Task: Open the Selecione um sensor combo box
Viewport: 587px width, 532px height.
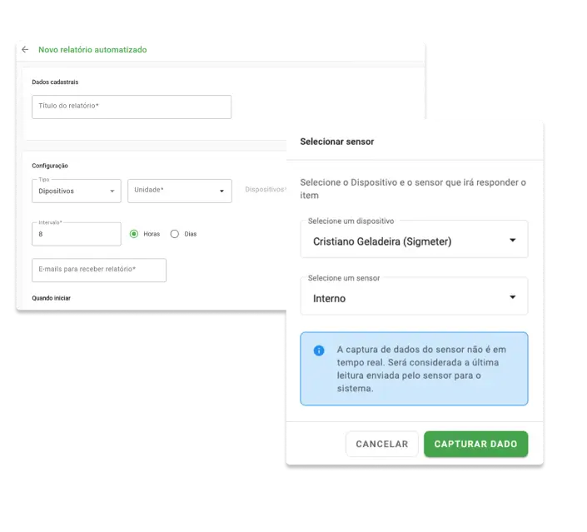Action: pos(413,297)
